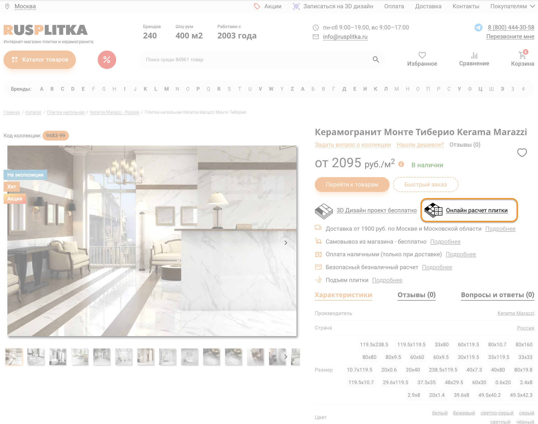Viewport: 538px width, 424px height.
Task: Show next gallery image arrow
Action: 286,243
